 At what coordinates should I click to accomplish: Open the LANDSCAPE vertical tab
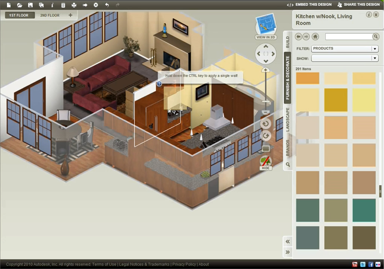point(287,119)
